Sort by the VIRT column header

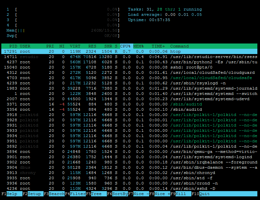(75, 46)
